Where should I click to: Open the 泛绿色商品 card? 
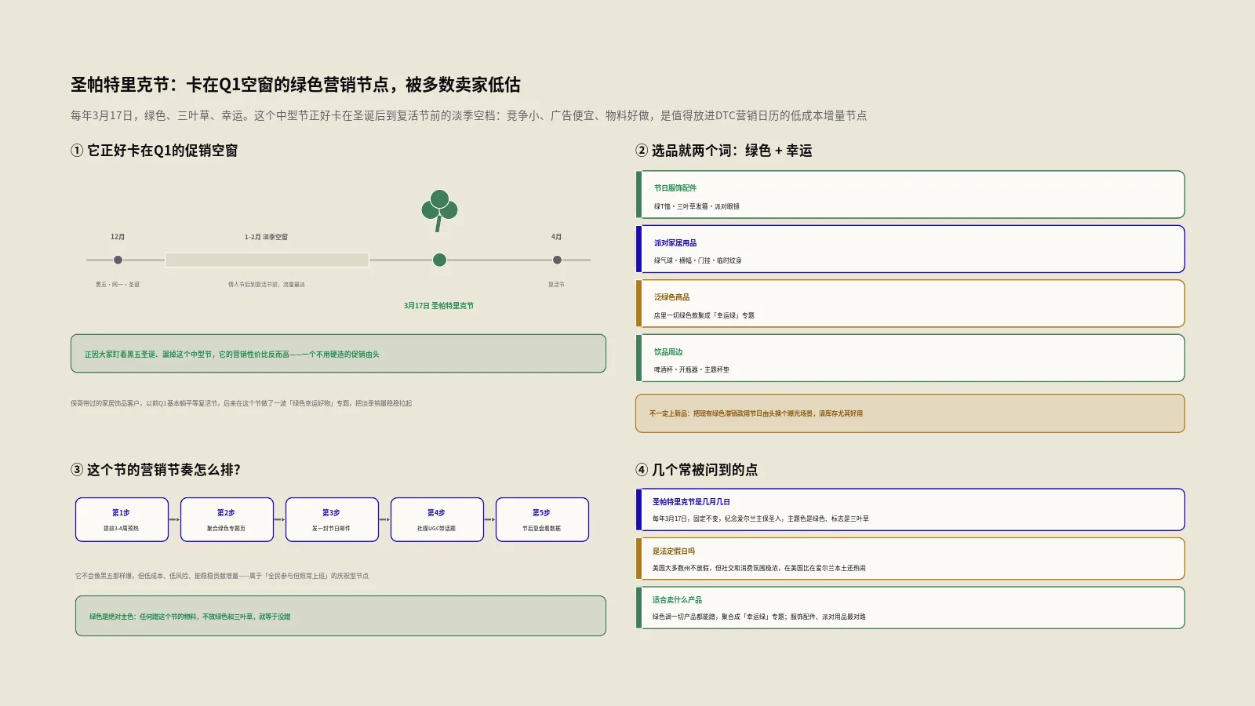tap(910, 304)
